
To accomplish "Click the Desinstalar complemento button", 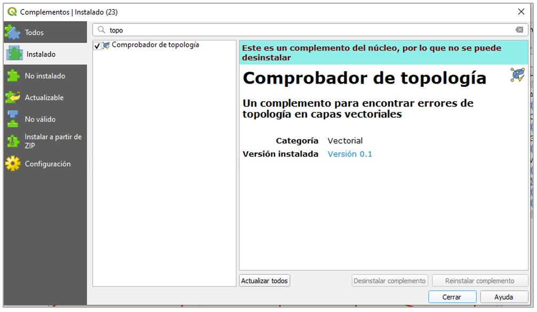I will coord(390,281).
